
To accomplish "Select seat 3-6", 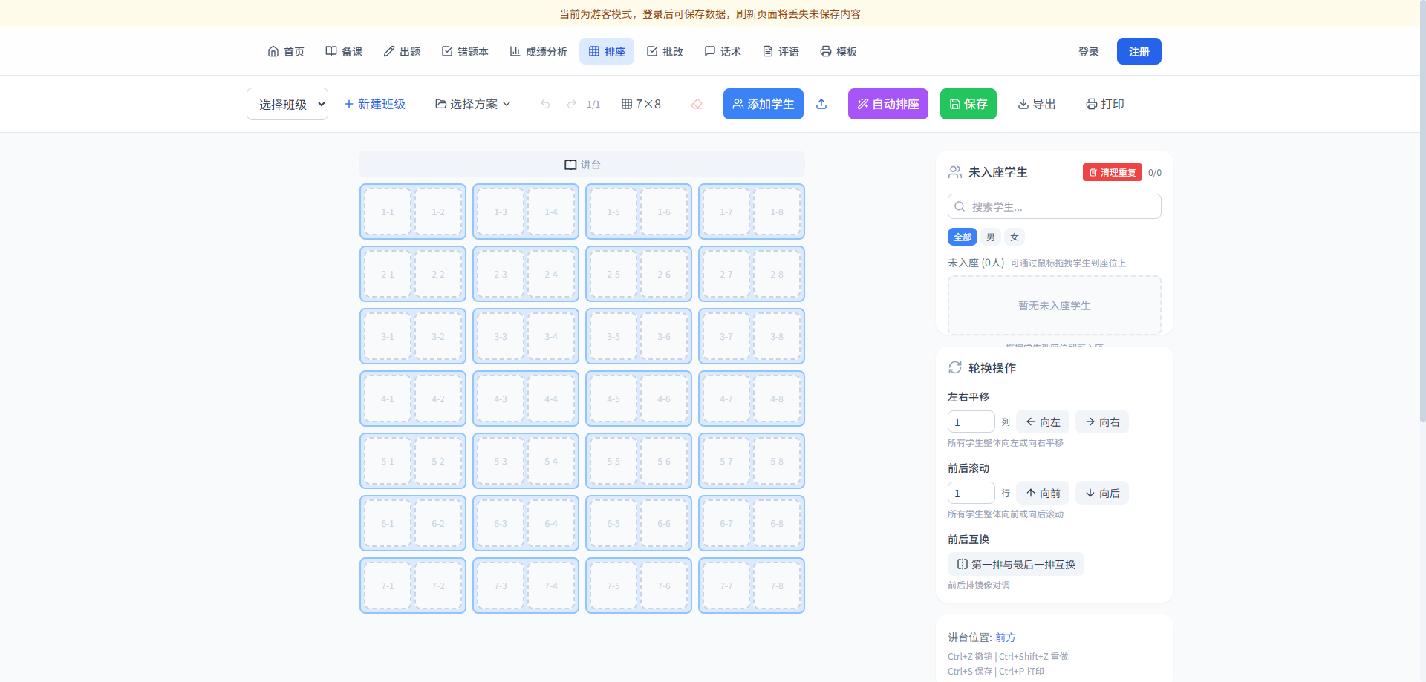I will [x=664, y=336].
